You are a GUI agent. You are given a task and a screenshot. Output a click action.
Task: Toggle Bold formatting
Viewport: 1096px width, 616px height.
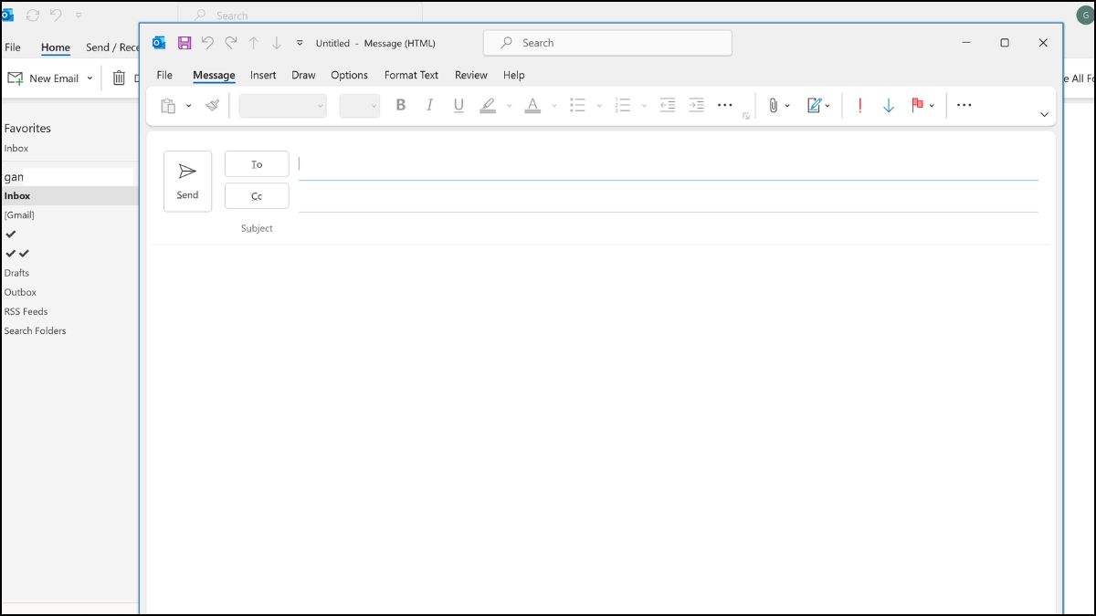coord(400,106)
